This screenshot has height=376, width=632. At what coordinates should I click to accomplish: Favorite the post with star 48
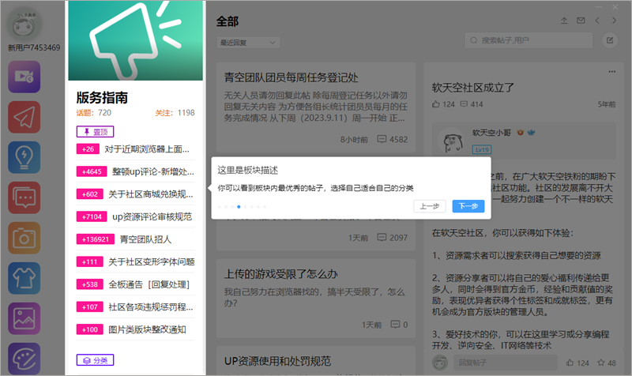[x=601, y=363]
